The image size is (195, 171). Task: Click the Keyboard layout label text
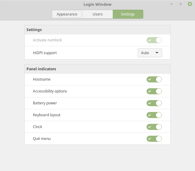coord(47,115)
